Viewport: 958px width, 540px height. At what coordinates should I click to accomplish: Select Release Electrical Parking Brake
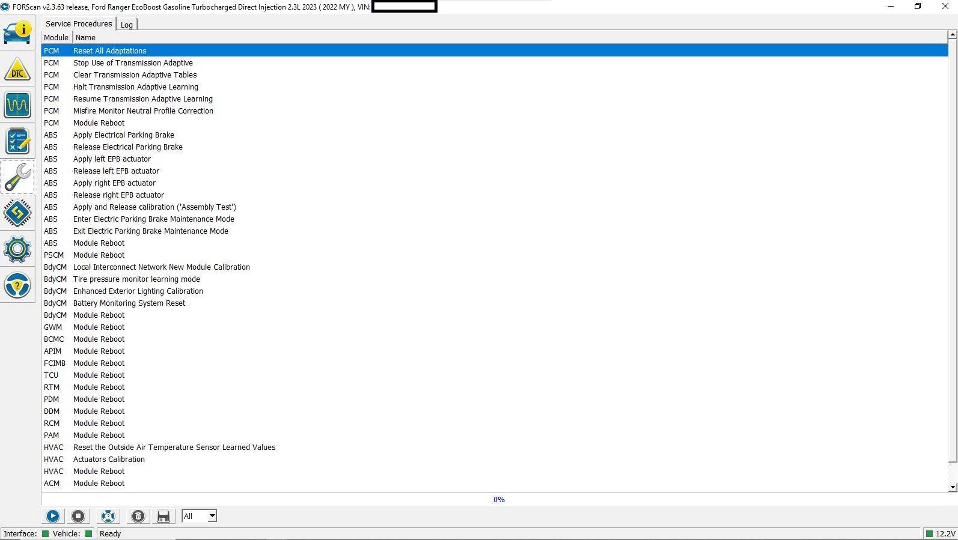pyautogui.click(x=495, y=147)
